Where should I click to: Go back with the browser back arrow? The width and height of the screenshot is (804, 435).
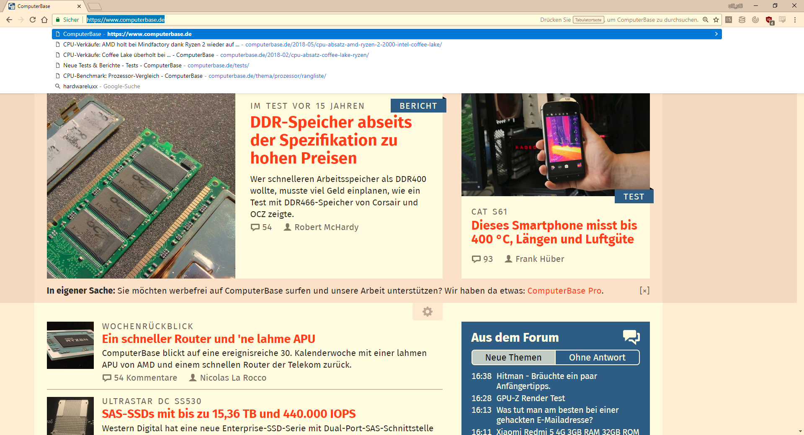9,20
